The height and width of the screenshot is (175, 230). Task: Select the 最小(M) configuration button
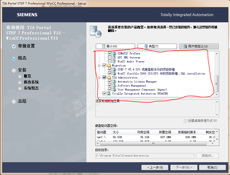(115, 46)
